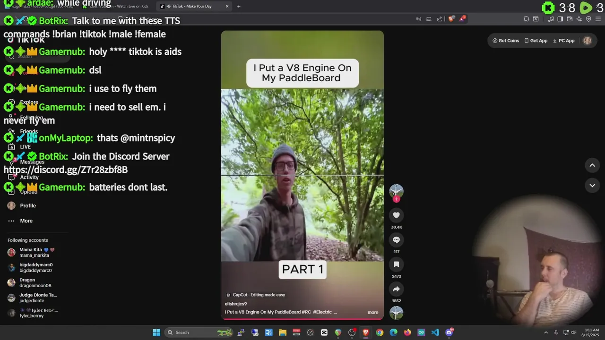605x340 pixels.
Task: Open the extensions puzzle icon
Action: [526, 19]
